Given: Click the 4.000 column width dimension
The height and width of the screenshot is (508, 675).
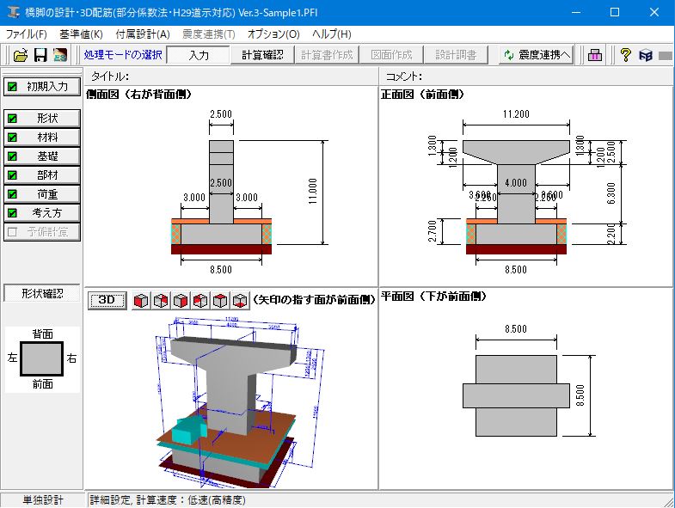Looking at the screenshot, I should click(516, 183).
